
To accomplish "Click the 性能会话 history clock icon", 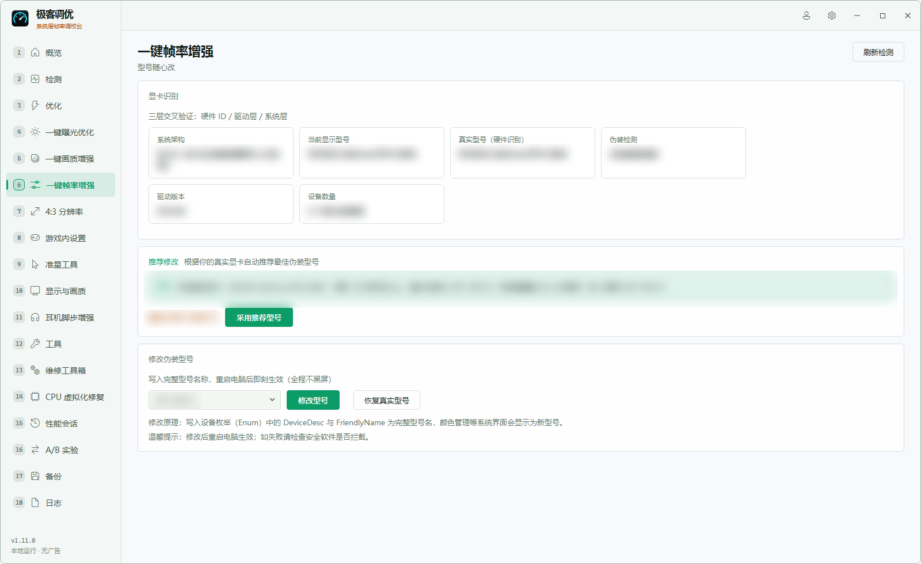I will pyautogui.click(x=35, y=423).
